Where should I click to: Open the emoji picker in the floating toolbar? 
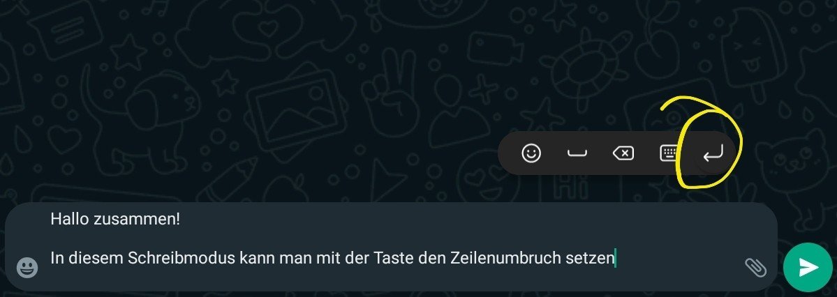tap(531, 153)
